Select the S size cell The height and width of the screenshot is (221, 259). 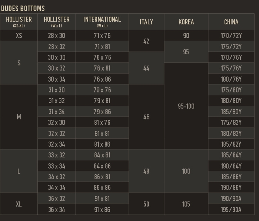point(19,63)
